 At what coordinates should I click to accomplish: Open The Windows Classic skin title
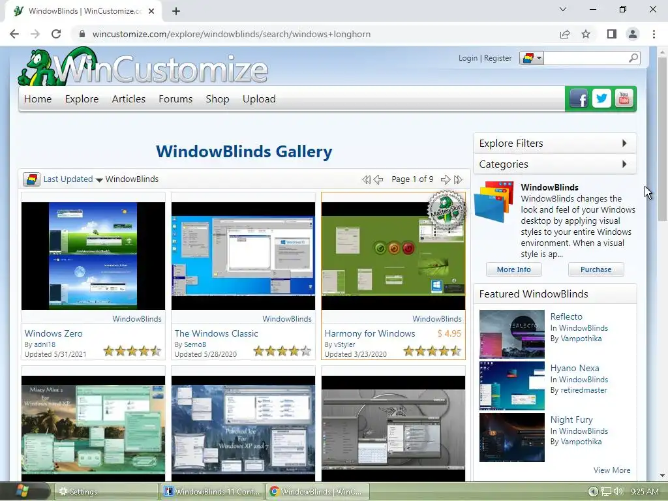click(216, 333)
